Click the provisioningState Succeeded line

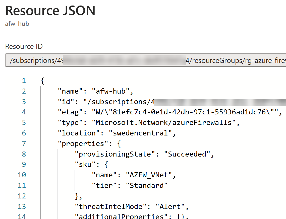144,154
